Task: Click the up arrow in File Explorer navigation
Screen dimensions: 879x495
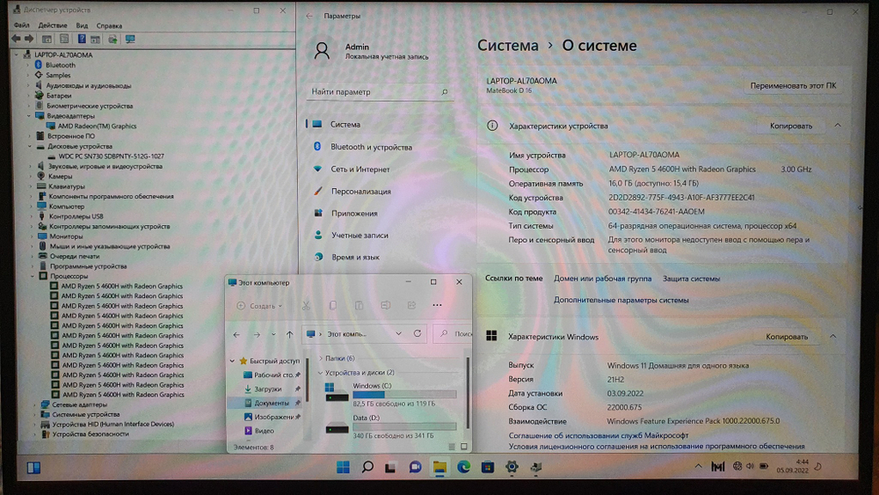Action: click(289, 334)
